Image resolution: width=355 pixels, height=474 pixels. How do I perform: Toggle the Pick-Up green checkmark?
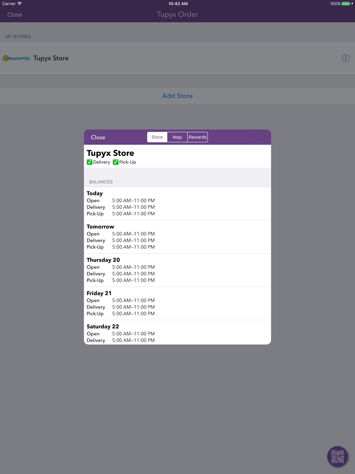[115, 162]
